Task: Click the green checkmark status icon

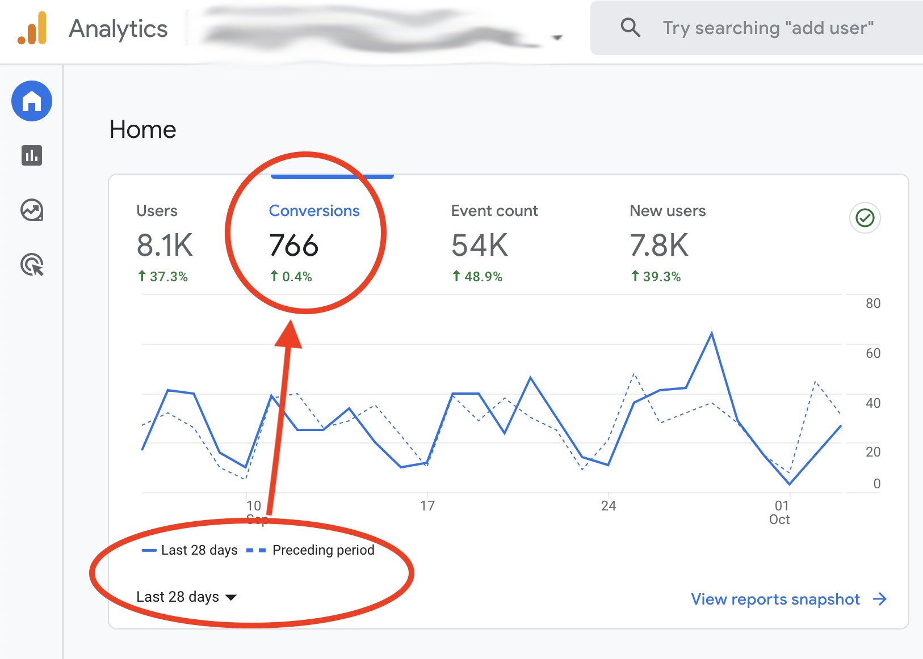Action: click(x=865, y=218)
